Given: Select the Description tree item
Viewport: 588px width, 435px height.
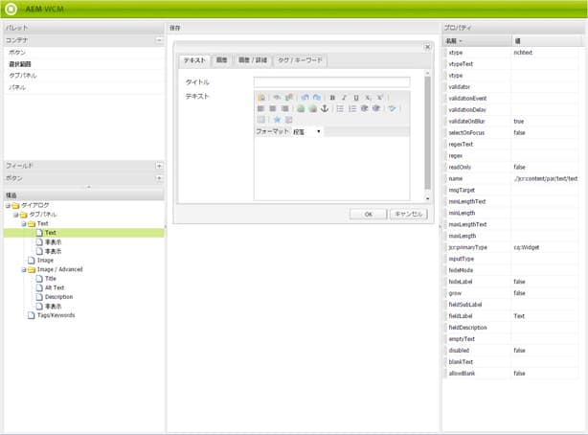Looking at the screenshot, I should [58, 297].
